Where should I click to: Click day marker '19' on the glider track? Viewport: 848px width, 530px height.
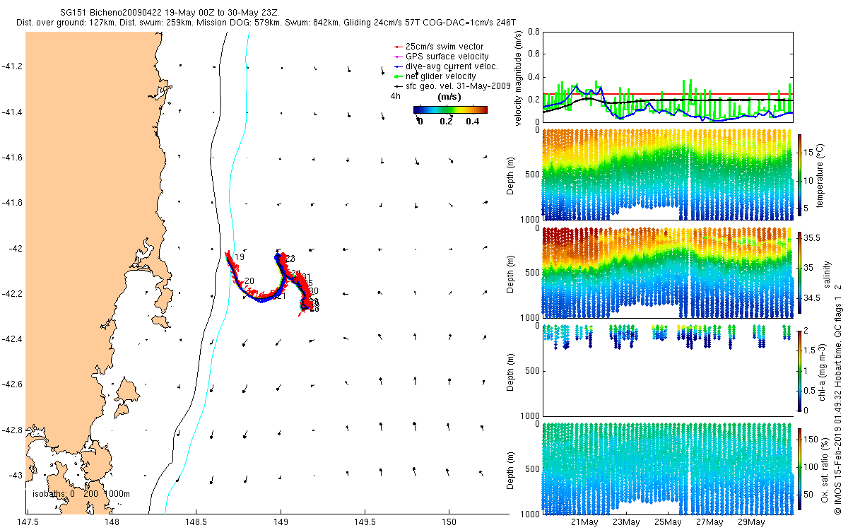[x=239, y=257]
